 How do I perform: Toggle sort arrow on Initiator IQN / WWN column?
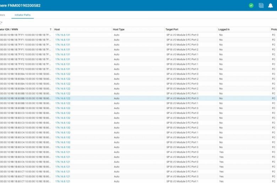[50, 29]
